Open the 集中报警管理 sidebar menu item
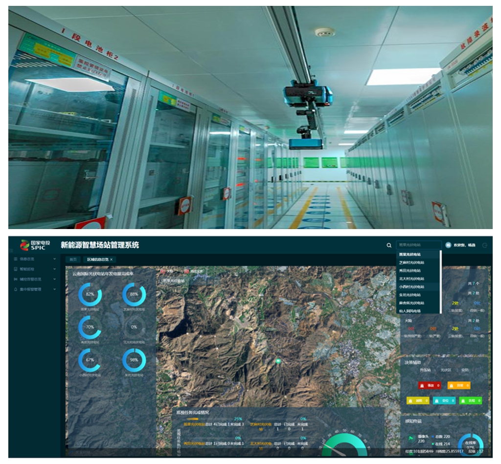This screenshot has width=501, height=464. [x=35, y=289]
